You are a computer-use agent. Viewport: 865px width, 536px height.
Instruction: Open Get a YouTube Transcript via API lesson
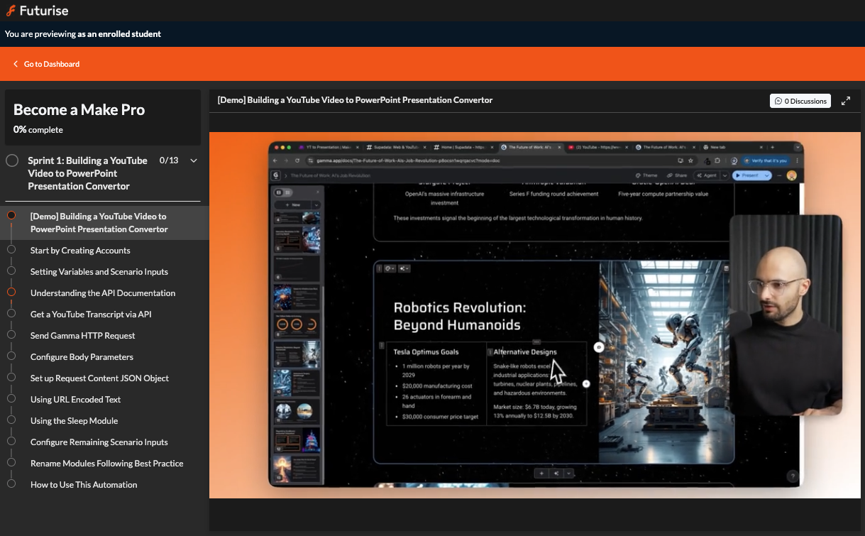90,315
